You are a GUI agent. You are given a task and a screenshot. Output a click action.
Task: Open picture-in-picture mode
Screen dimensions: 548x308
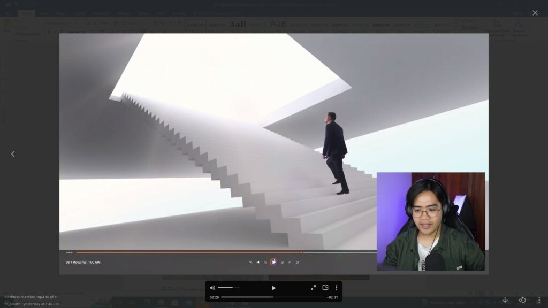[x=325, y=288]
